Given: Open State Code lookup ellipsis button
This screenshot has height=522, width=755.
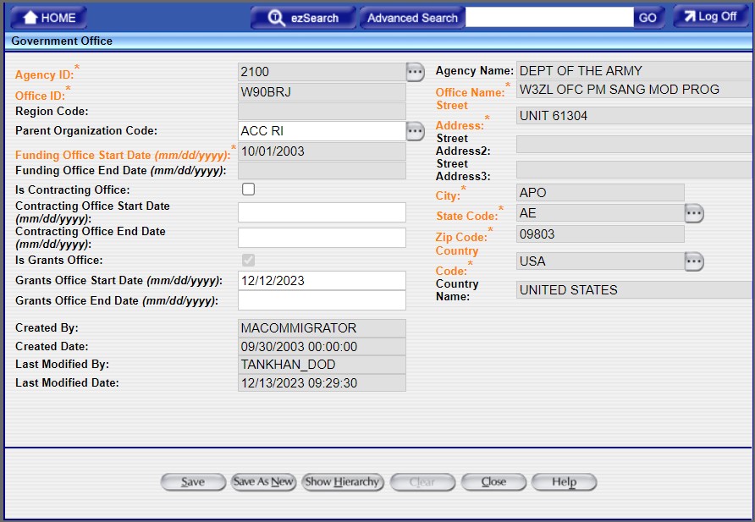Looking at the screenshot, I should tap(694, 214).
